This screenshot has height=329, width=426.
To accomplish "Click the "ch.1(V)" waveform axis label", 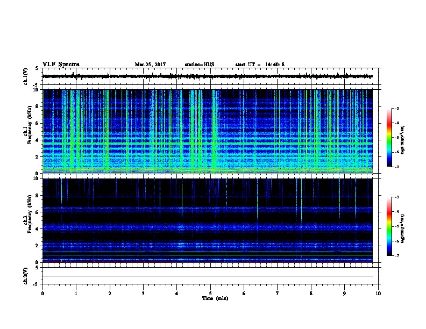I will pos(26,76).
